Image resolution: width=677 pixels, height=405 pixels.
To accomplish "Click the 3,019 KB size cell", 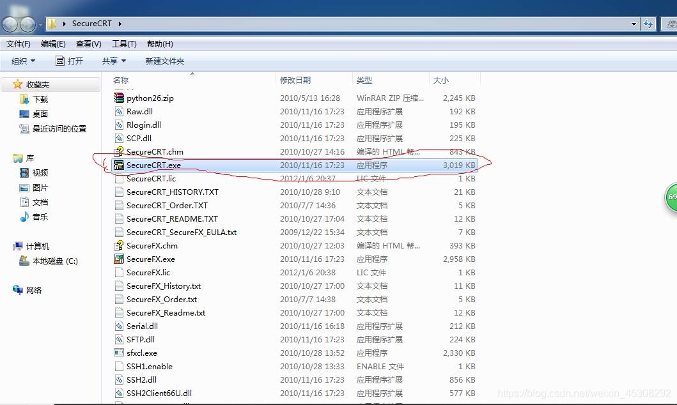I will pos(458,165).
